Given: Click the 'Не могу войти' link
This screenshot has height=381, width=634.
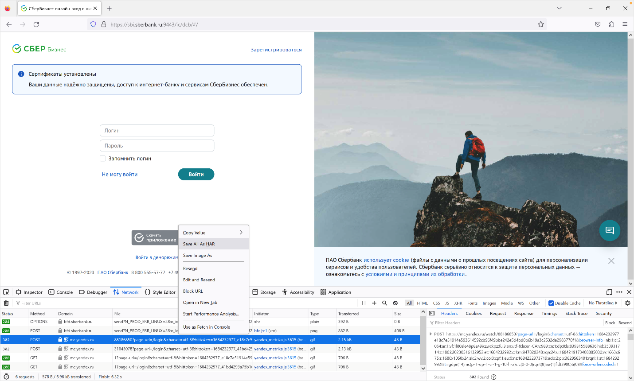Looking at the screenshot, I should coord(120,175).
